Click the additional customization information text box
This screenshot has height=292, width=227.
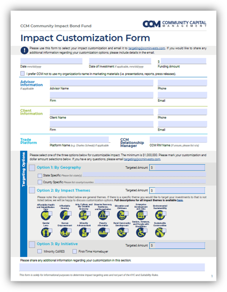coord(112,267)
